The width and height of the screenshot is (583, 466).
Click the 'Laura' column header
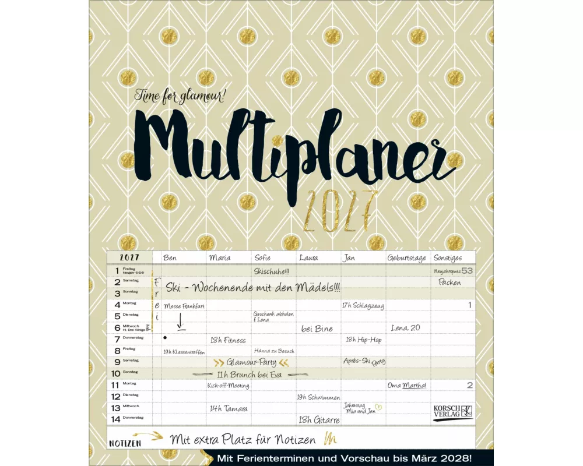[x=308, y=257]
